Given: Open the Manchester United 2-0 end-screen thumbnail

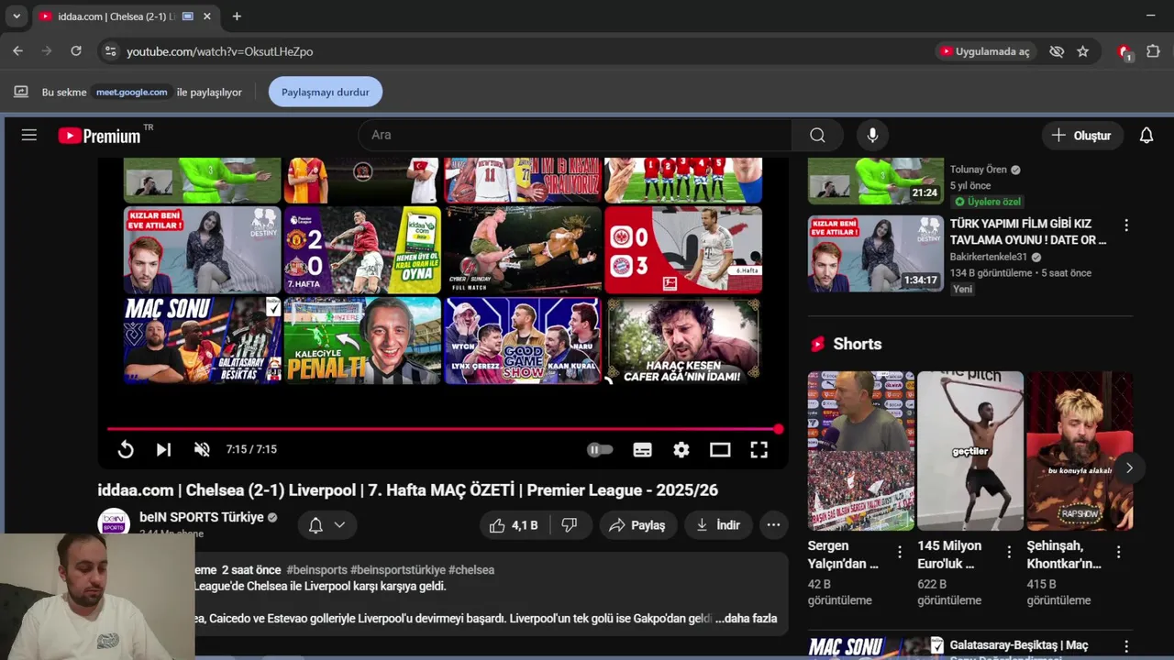Looking at the screenshot, I should coord(362,249).
